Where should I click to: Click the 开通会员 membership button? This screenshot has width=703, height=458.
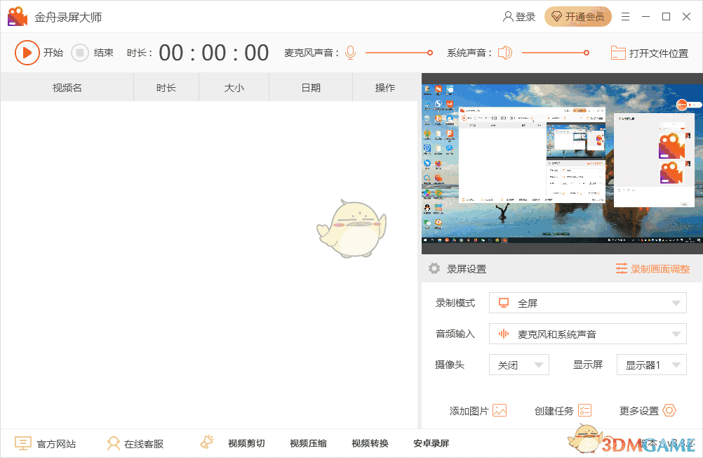(x=578, y=16)
